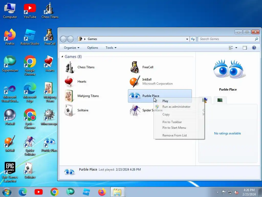The height and width of the screenshot is (197, 262).
Task: Select FreeCell in the Games list
Action: pyautogui.click(x=142, y=67)
